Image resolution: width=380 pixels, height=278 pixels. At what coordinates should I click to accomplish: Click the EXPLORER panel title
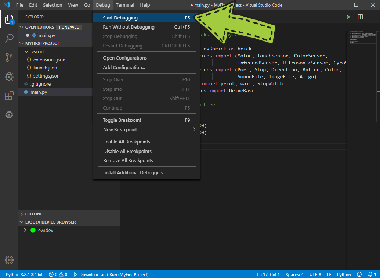point(35,17)
